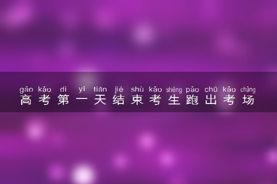Click the pinyin label shēng
The image size is (277, 184).
tap(174, 90)
